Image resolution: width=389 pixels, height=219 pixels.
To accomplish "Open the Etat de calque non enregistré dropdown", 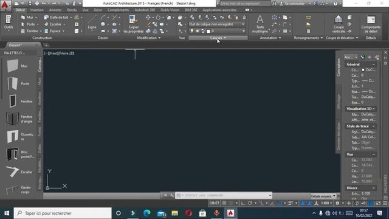I will [217, 24].
